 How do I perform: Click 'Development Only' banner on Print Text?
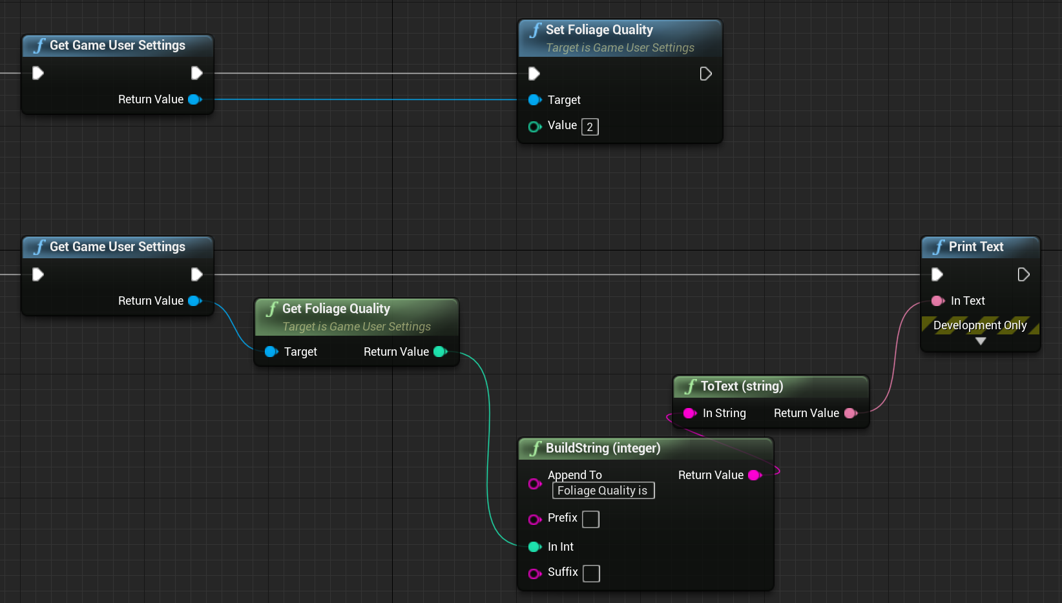980,325
